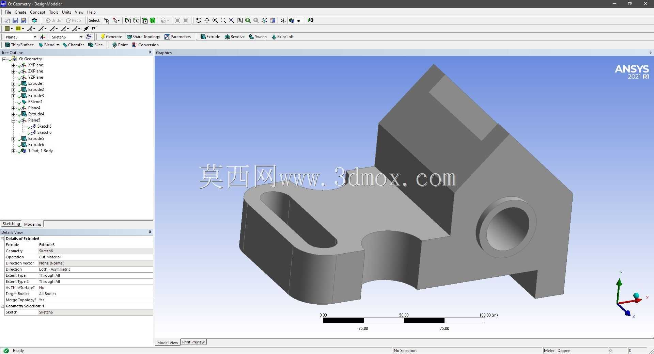Click the Extend Selection cube icon
Screen dimensions: 654x354
[x=163, y=20]
